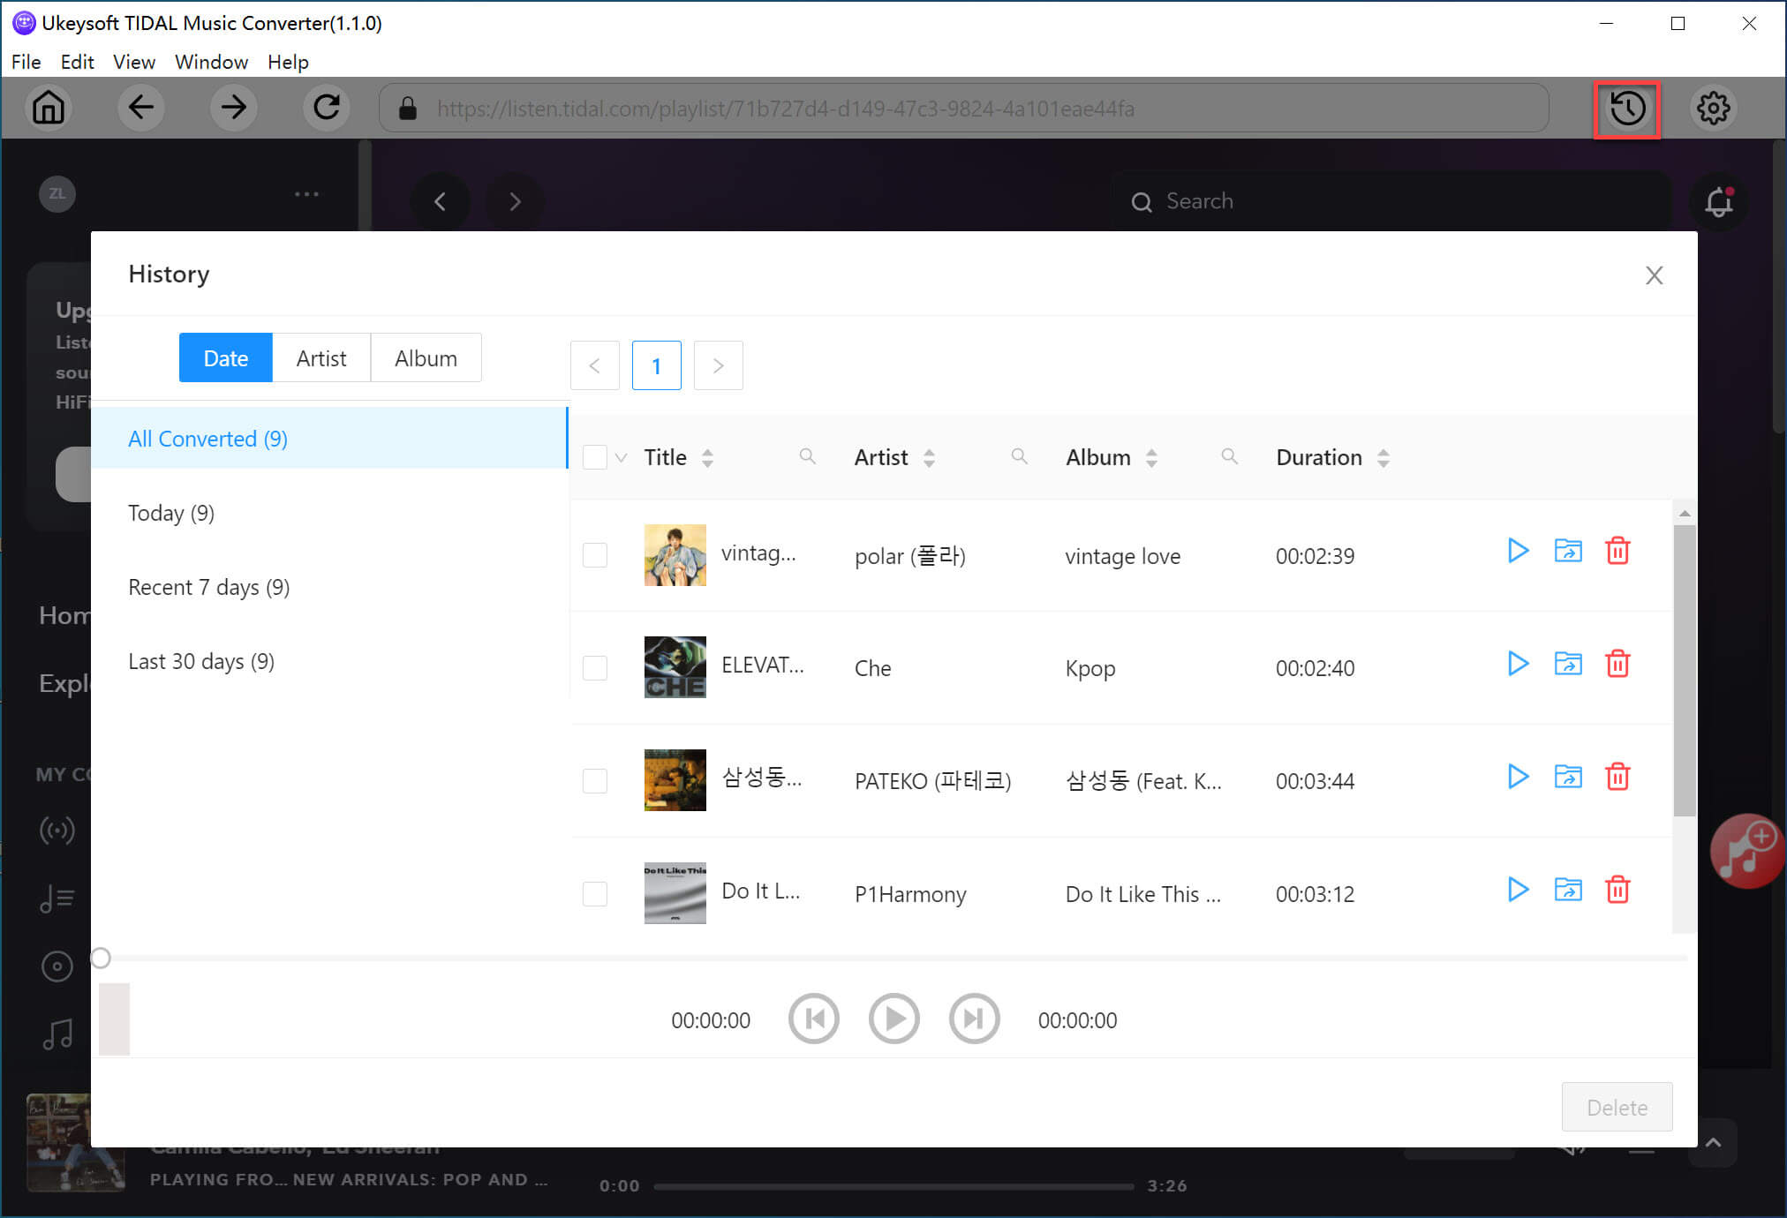Viewport: 1787px width, 1218px height.
Task: Open the File menu
Action: pos(26,62)
